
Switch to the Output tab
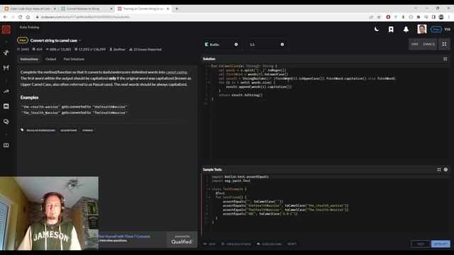coord(50,59)
